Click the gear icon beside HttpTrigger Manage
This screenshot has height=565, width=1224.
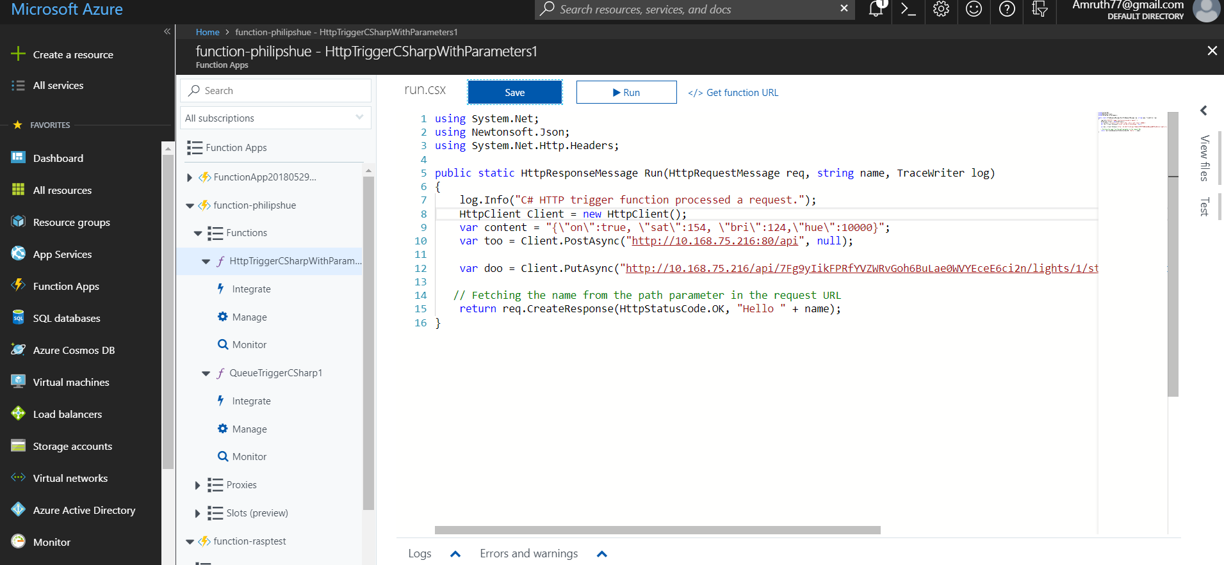[222, 317]
